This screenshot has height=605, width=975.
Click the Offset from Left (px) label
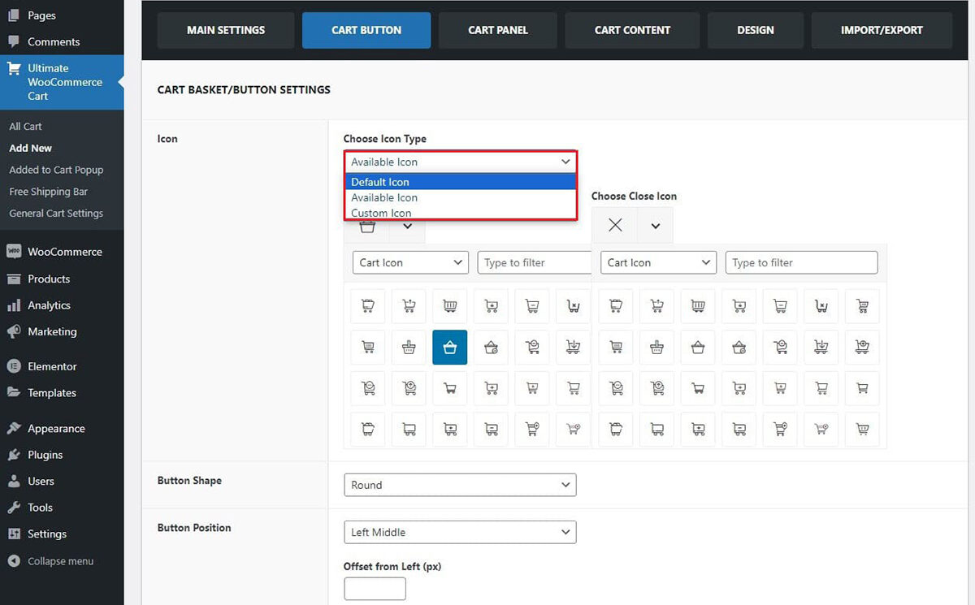[x=392, y=566]
